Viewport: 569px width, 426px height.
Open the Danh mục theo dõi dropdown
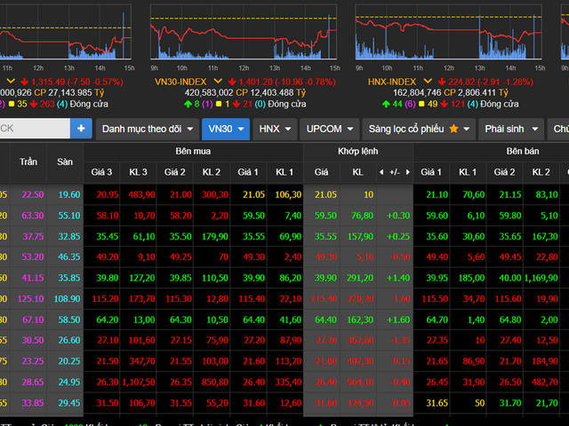145,129
